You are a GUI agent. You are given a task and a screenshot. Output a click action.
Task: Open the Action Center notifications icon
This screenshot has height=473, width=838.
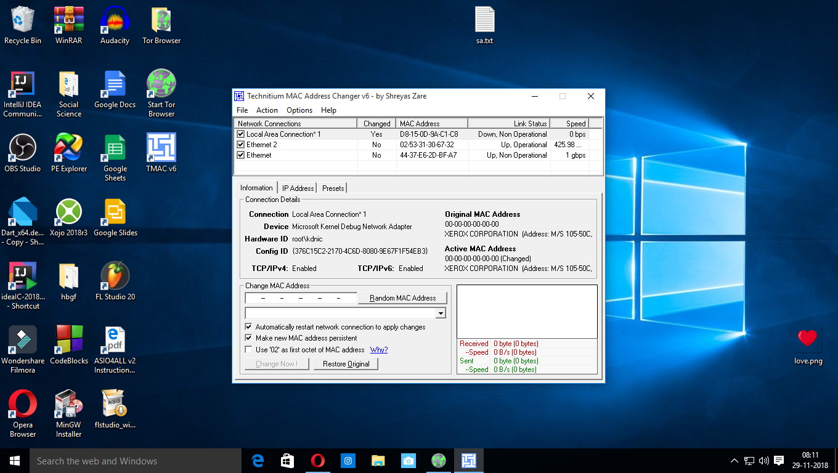coord(779,461)
